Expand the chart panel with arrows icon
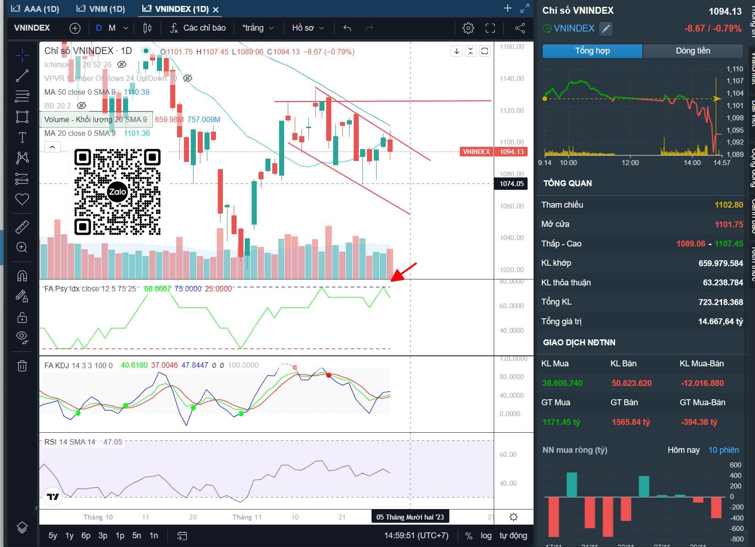This screenshot has width=755, height=547. (525, 8)
